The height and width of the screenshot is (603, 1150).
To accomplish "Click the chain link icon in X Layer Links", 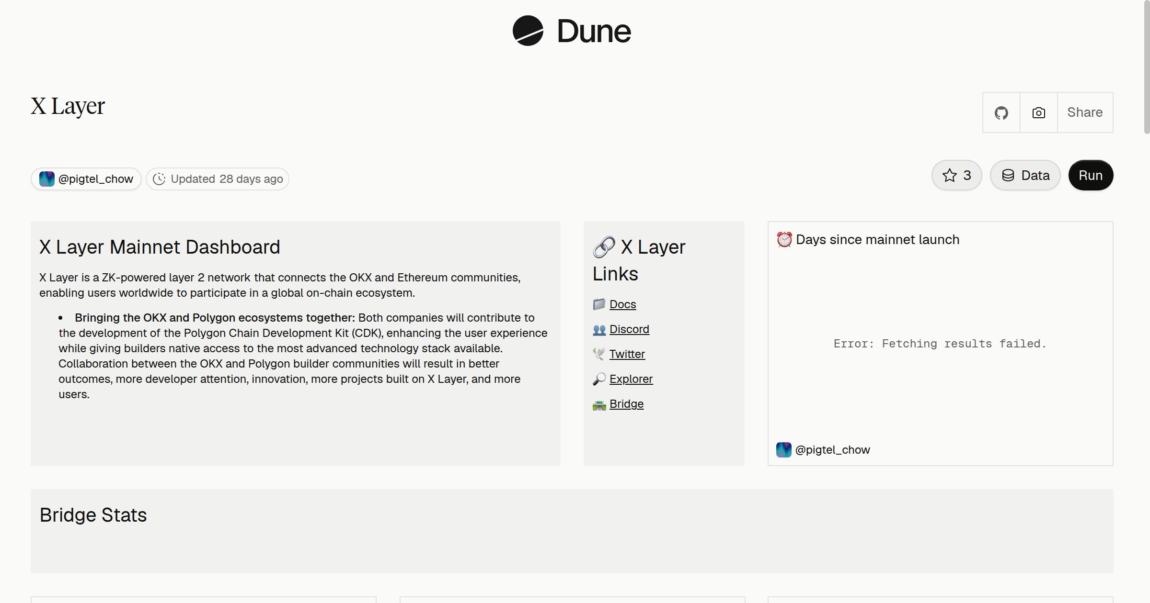I will 604,247.
